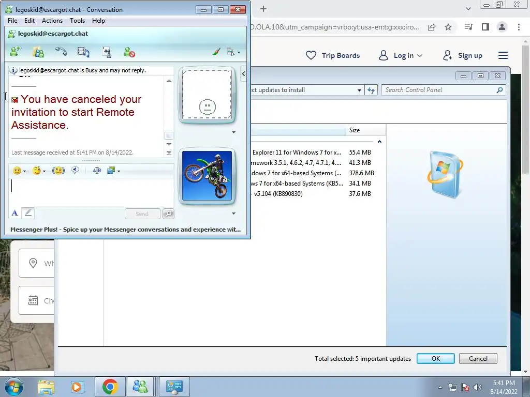Change font with the letter A icon

14,213
